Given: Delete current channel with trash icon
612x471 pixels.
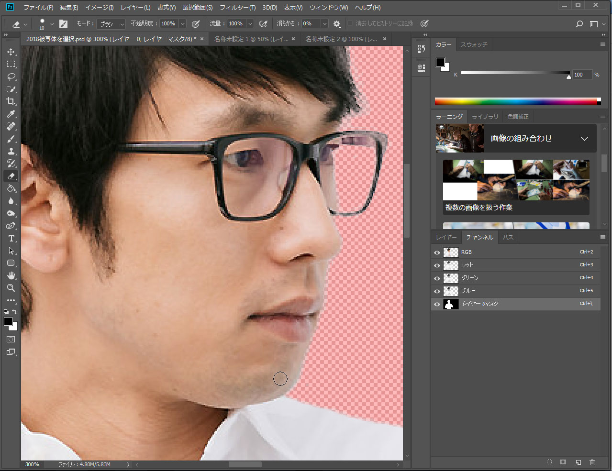Looking at the screenshot, I should (592, 462).
